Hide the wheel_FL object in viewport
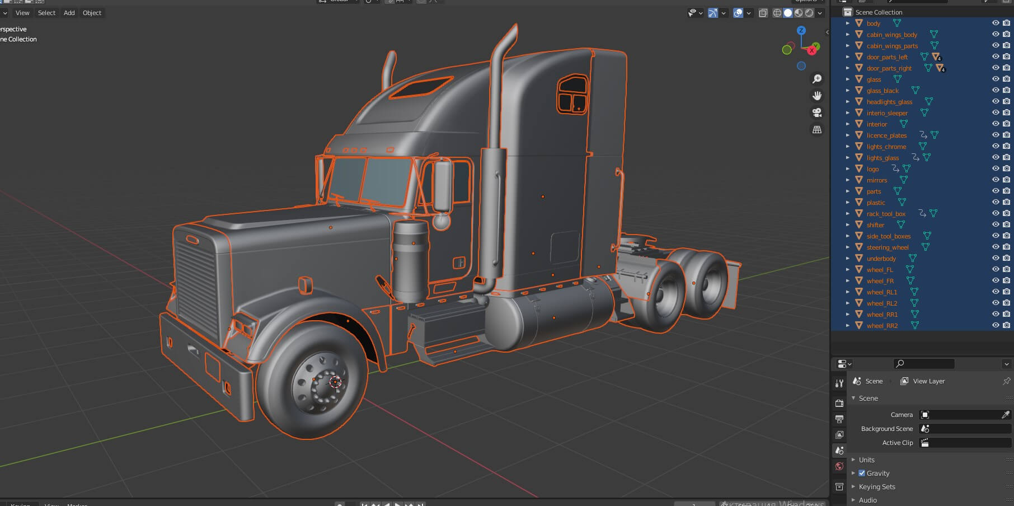Screen dimensions: 1014x506 pos(996,269)
